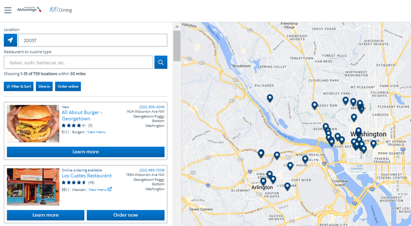Use current location arrow button
This screenshot has height=226, width=411.
tap(10, 40)
